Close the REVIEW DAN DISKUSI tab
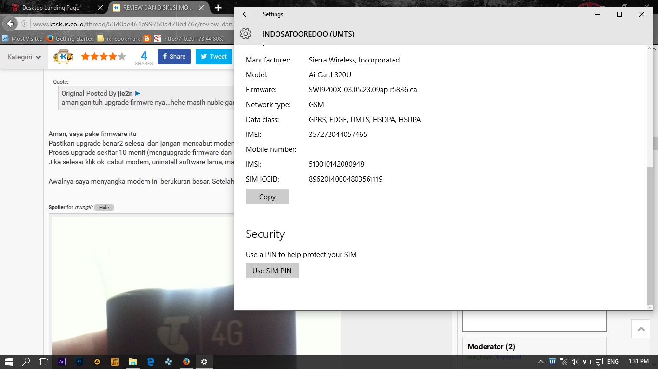Screen dimensions: 658x369 [202, 8]
